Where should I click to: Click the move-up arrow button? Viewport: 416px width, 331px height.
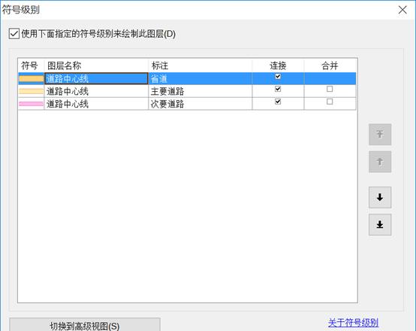(380, 162)
